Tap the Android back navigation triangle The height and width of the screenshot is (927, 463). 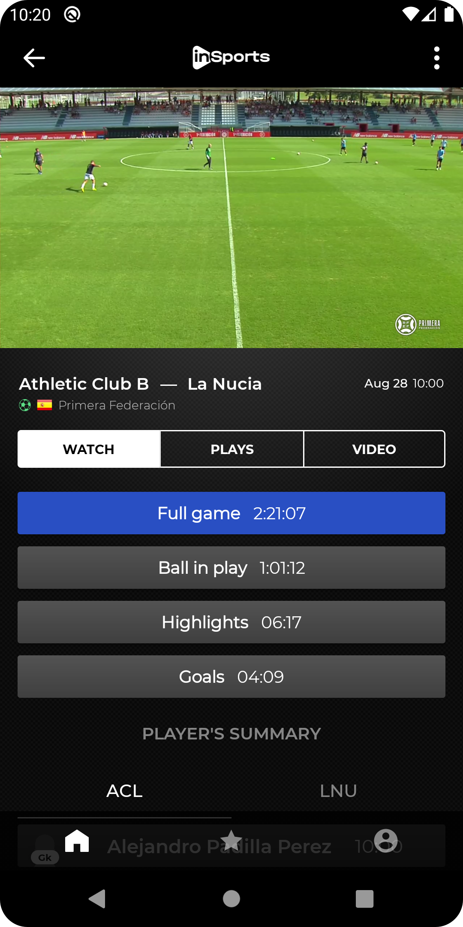point(97,899)
